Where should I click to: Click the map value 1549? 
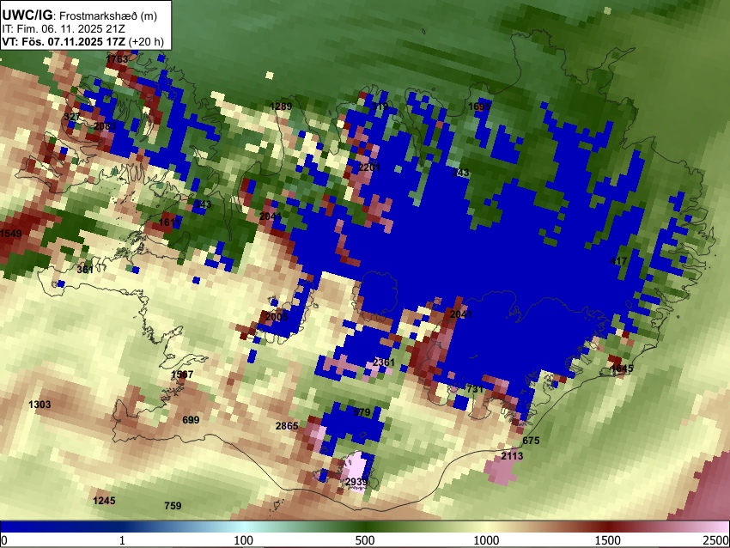[x=10, y=234]
